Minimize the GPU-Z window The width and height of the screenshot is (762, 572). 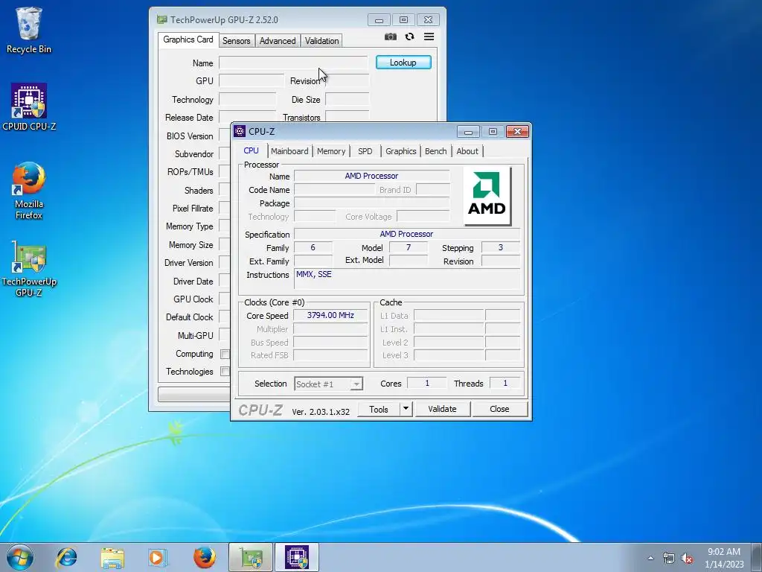(x=379, y=20)
